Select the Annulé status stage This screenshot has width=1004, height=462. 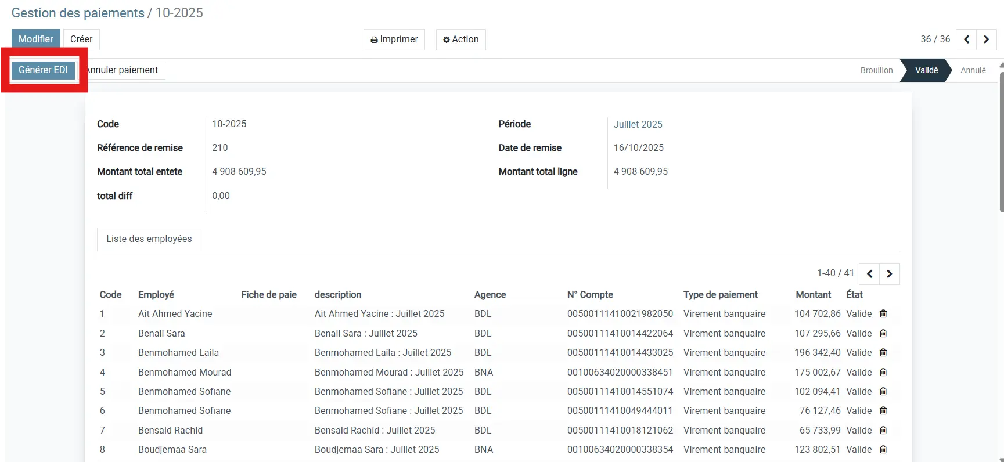[973, 70]
